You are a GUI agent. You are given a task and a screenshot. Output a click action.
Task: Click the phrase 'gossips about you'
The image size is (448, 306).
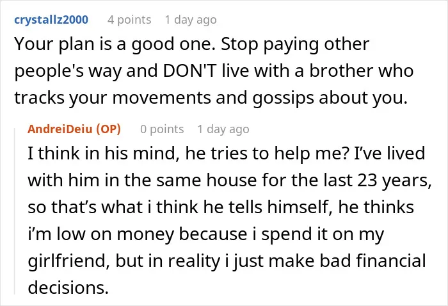(330, 98)
